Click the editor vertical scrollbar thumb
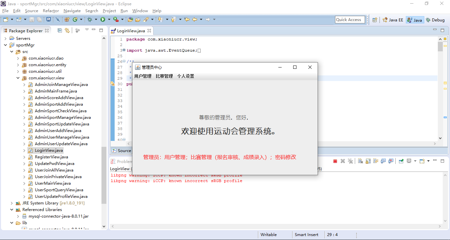450x240 pixels. (440, 46)
